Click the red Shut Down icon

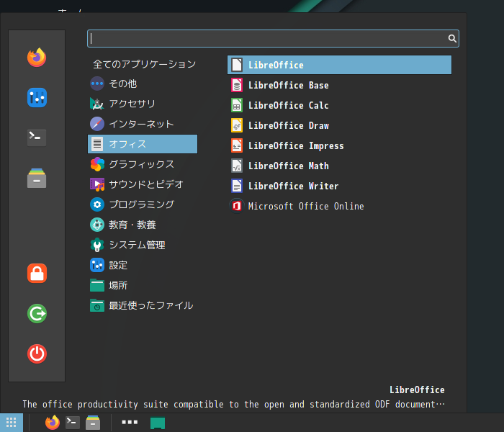[x=37, y=354]
